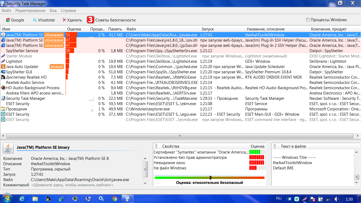Viewport: 361px width, 203px height.
Task: Click the ESET tray icon
Action: [297, 199]
